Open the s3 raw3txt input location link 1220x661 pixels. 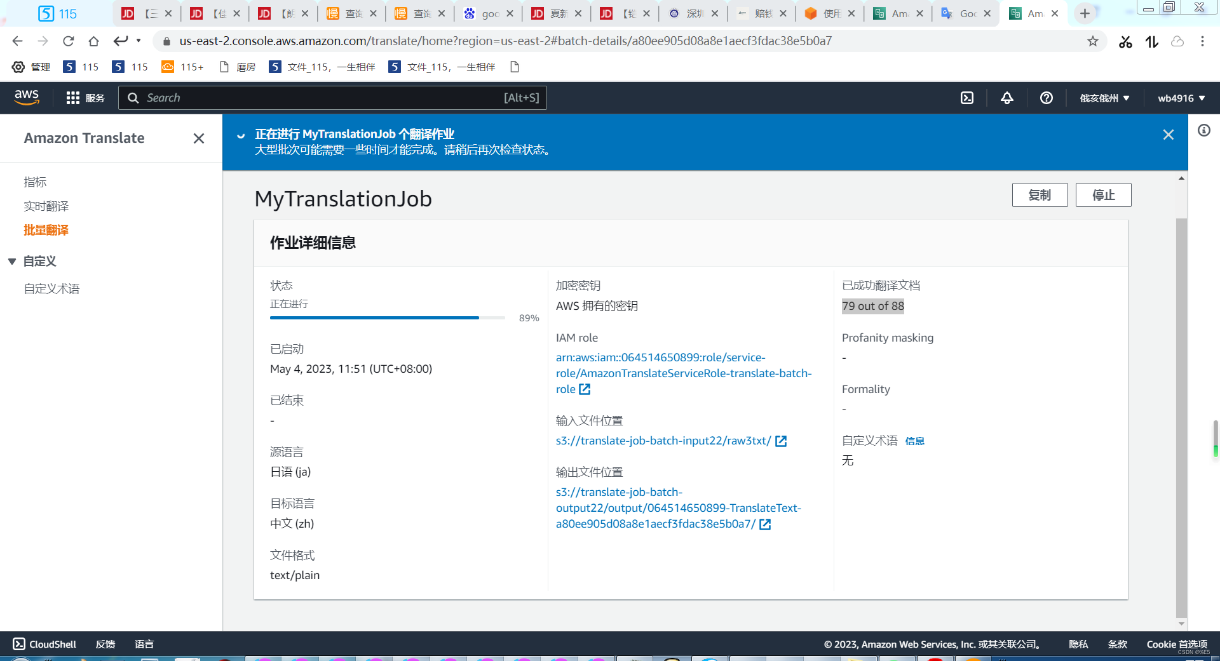663,441
